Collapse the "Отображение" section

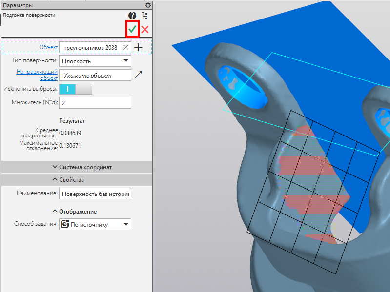(x=75, y=212)
